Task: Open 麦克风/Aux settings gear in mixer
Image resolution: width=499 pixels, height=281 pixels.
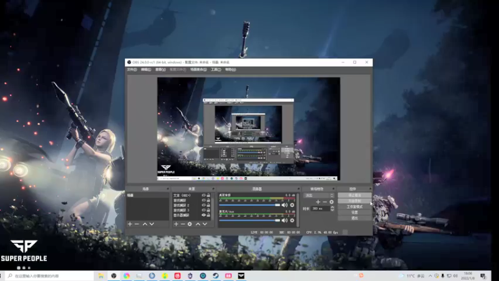Action: click(x=292, y=220)
